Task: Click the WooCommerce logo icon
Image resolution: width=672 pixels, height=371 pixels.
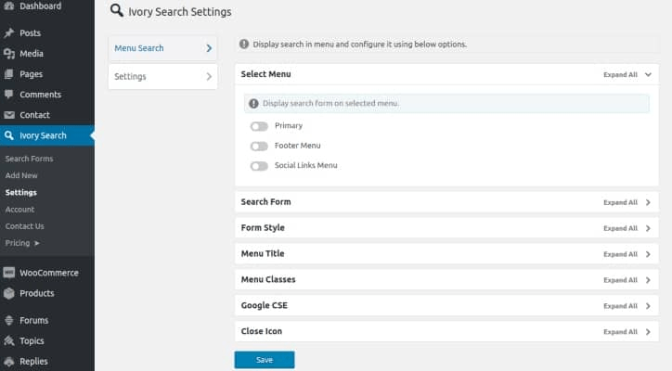Action: (8, 273)
